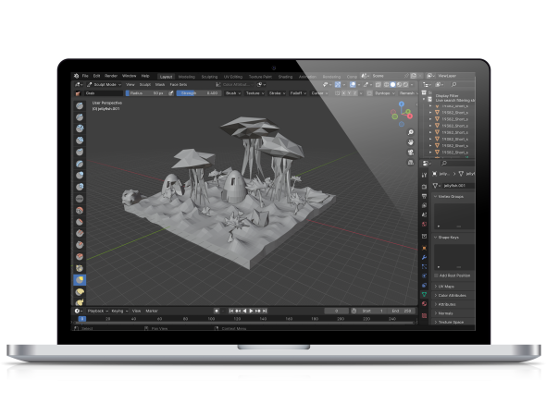
Task: Toggle camera view with camera icon
Action: [x=411, y=153]
